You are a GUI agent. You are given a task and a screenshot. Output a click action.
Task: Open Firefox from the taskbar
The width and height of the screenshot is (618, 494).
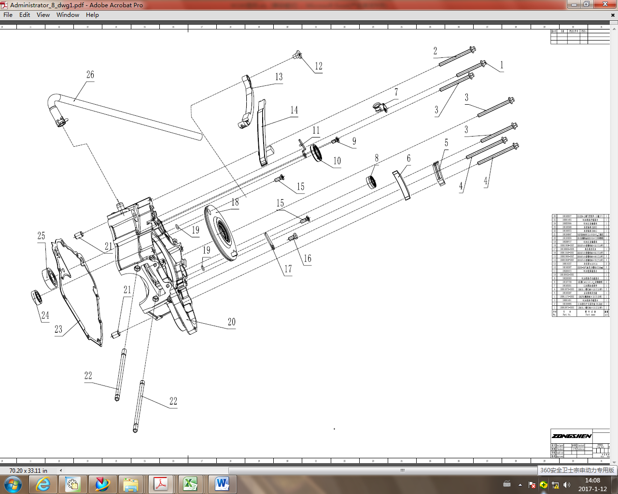click(102, 484)
